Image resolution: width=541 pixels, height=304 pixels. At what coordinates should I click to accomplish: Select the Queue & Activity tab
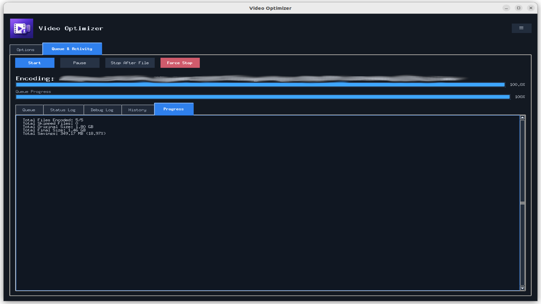click(72, 49)
